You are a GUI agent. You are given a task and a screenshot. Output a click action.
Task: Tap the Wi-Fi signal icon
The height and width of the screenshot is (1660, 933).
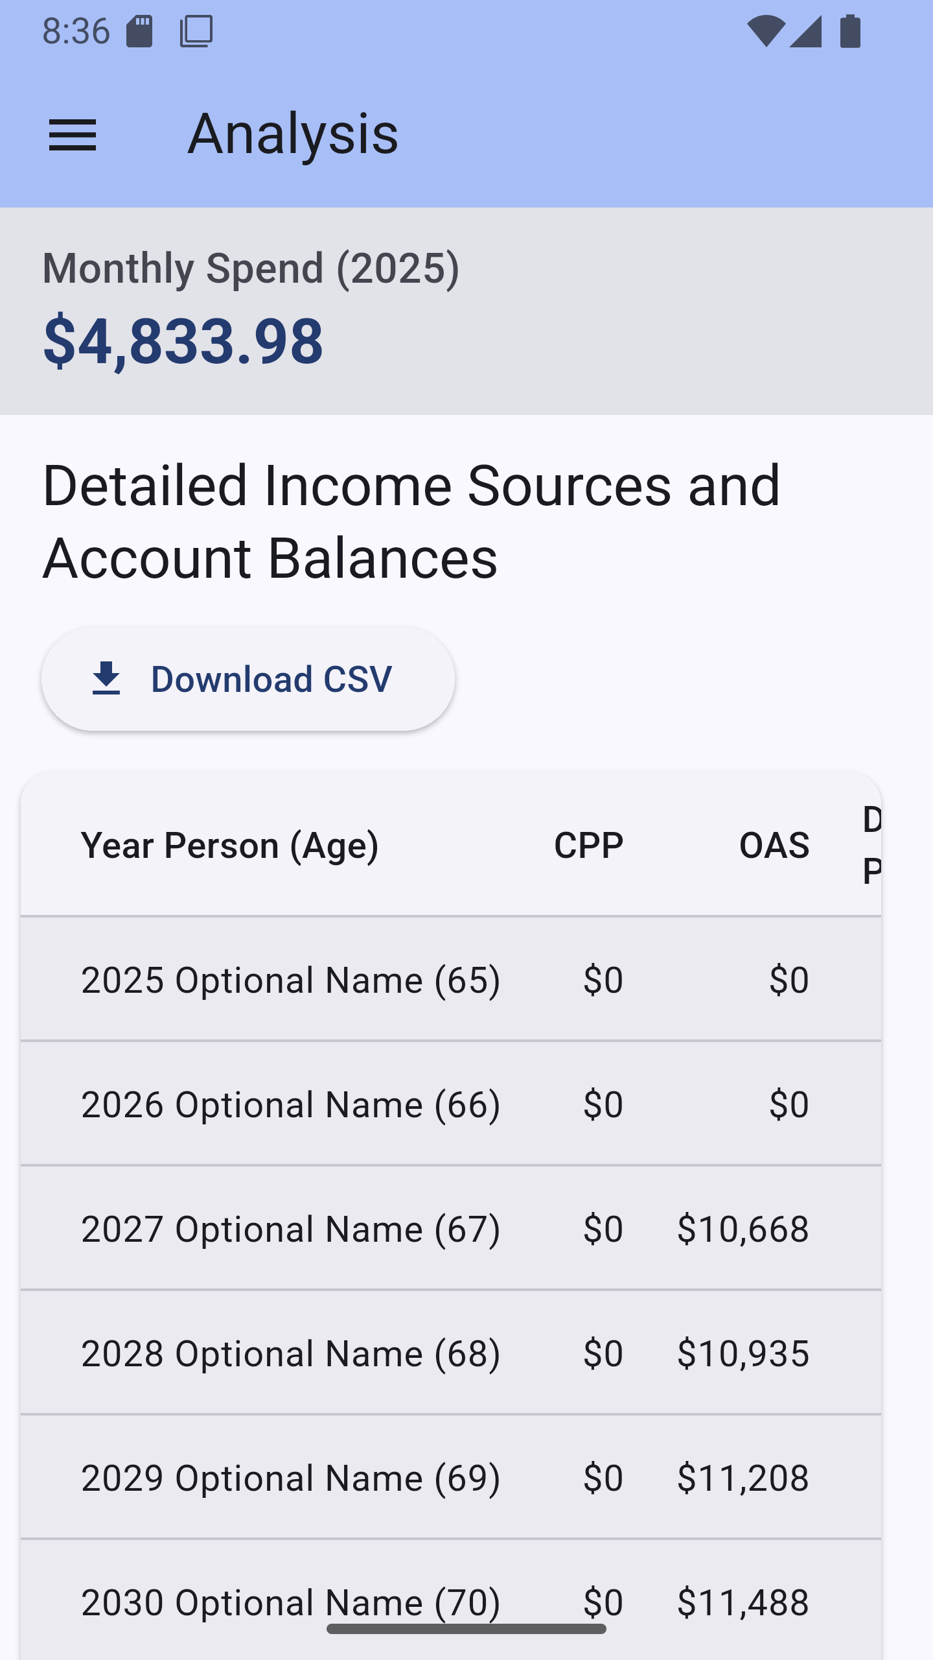[765, 31]
